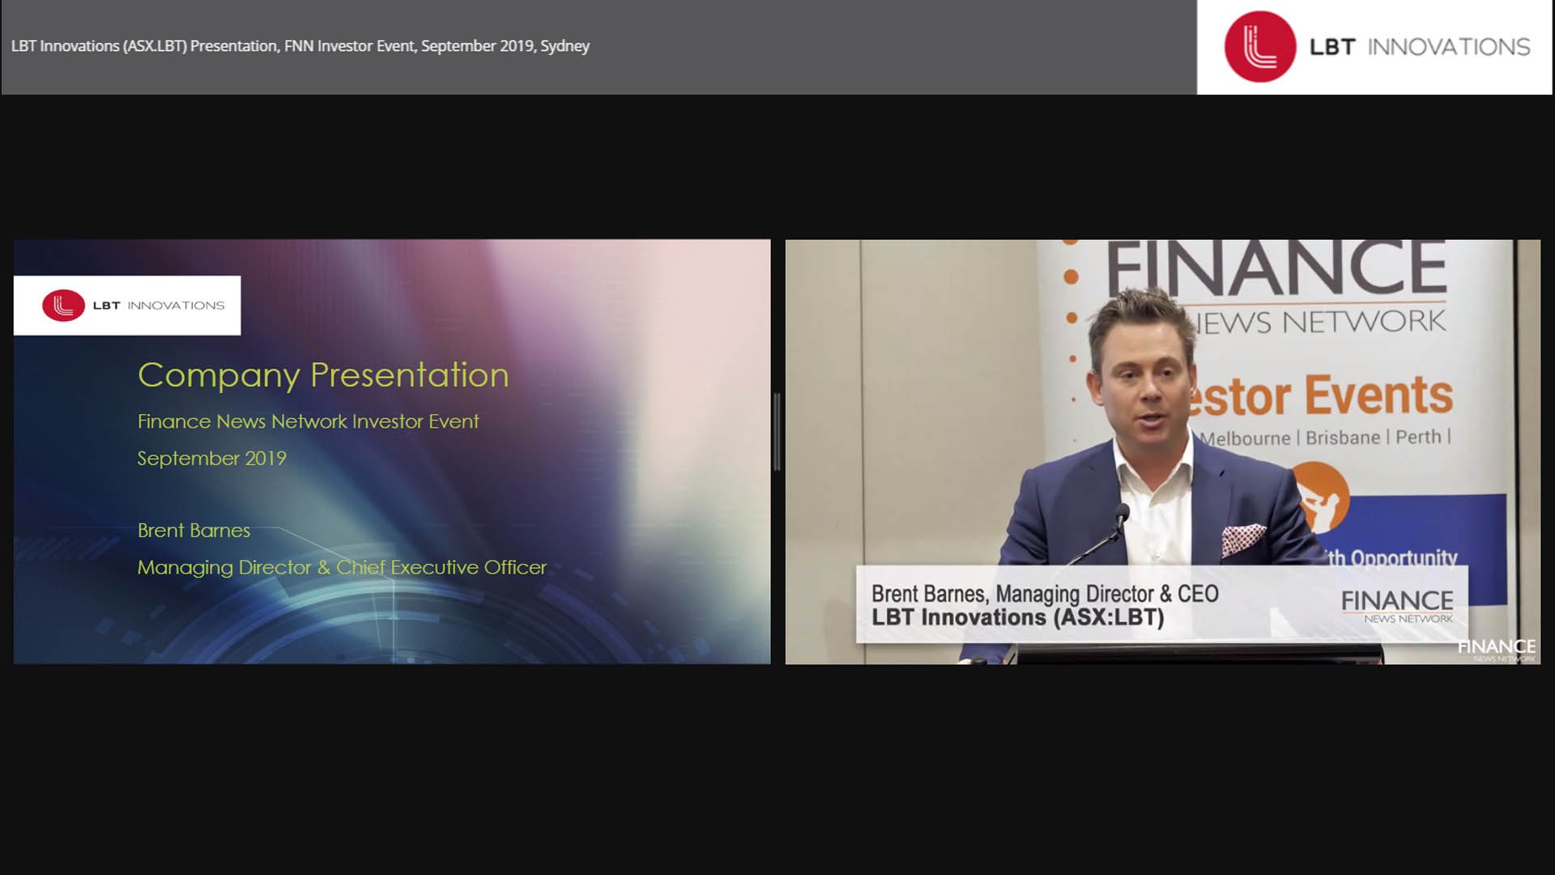Click 'LBT Innovations (ASX:LBT)' caption text

[1018, 617]
